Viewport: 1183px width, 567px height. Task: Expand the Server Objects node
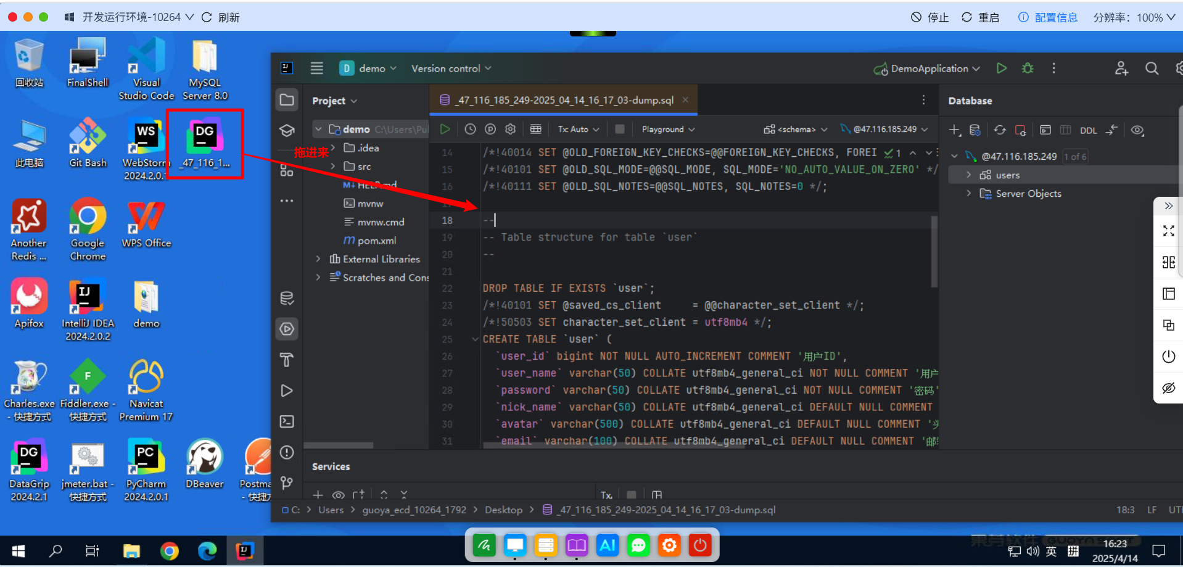pyautogui.click(x=969, y=193)
